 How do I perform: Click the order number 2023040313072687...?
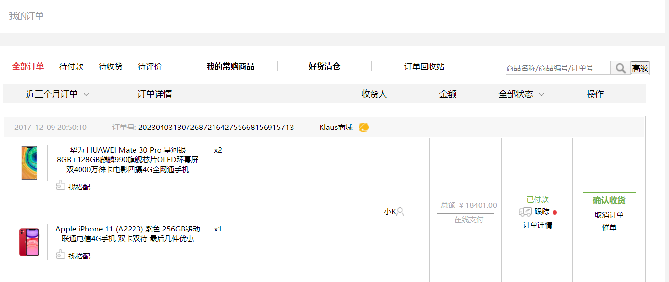click(216, 128)
